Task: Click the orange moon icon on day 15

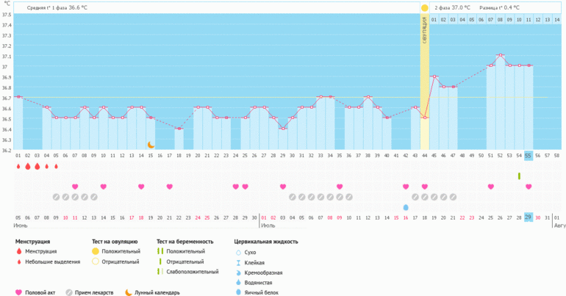Action: click(x=151, y=145)
